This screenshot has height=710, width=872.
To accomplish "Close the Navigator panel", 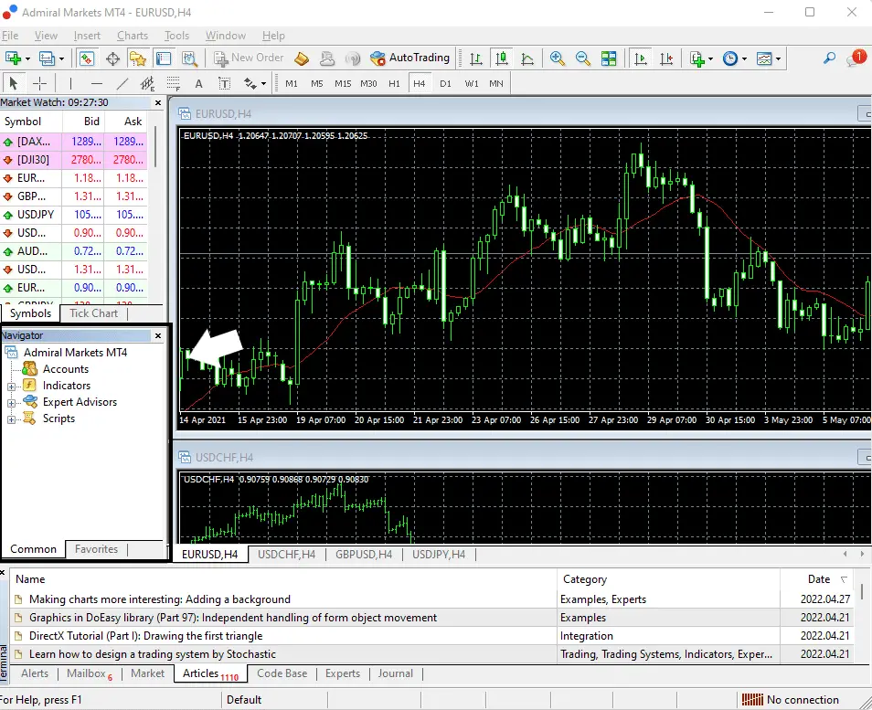I will pos(158,336).
